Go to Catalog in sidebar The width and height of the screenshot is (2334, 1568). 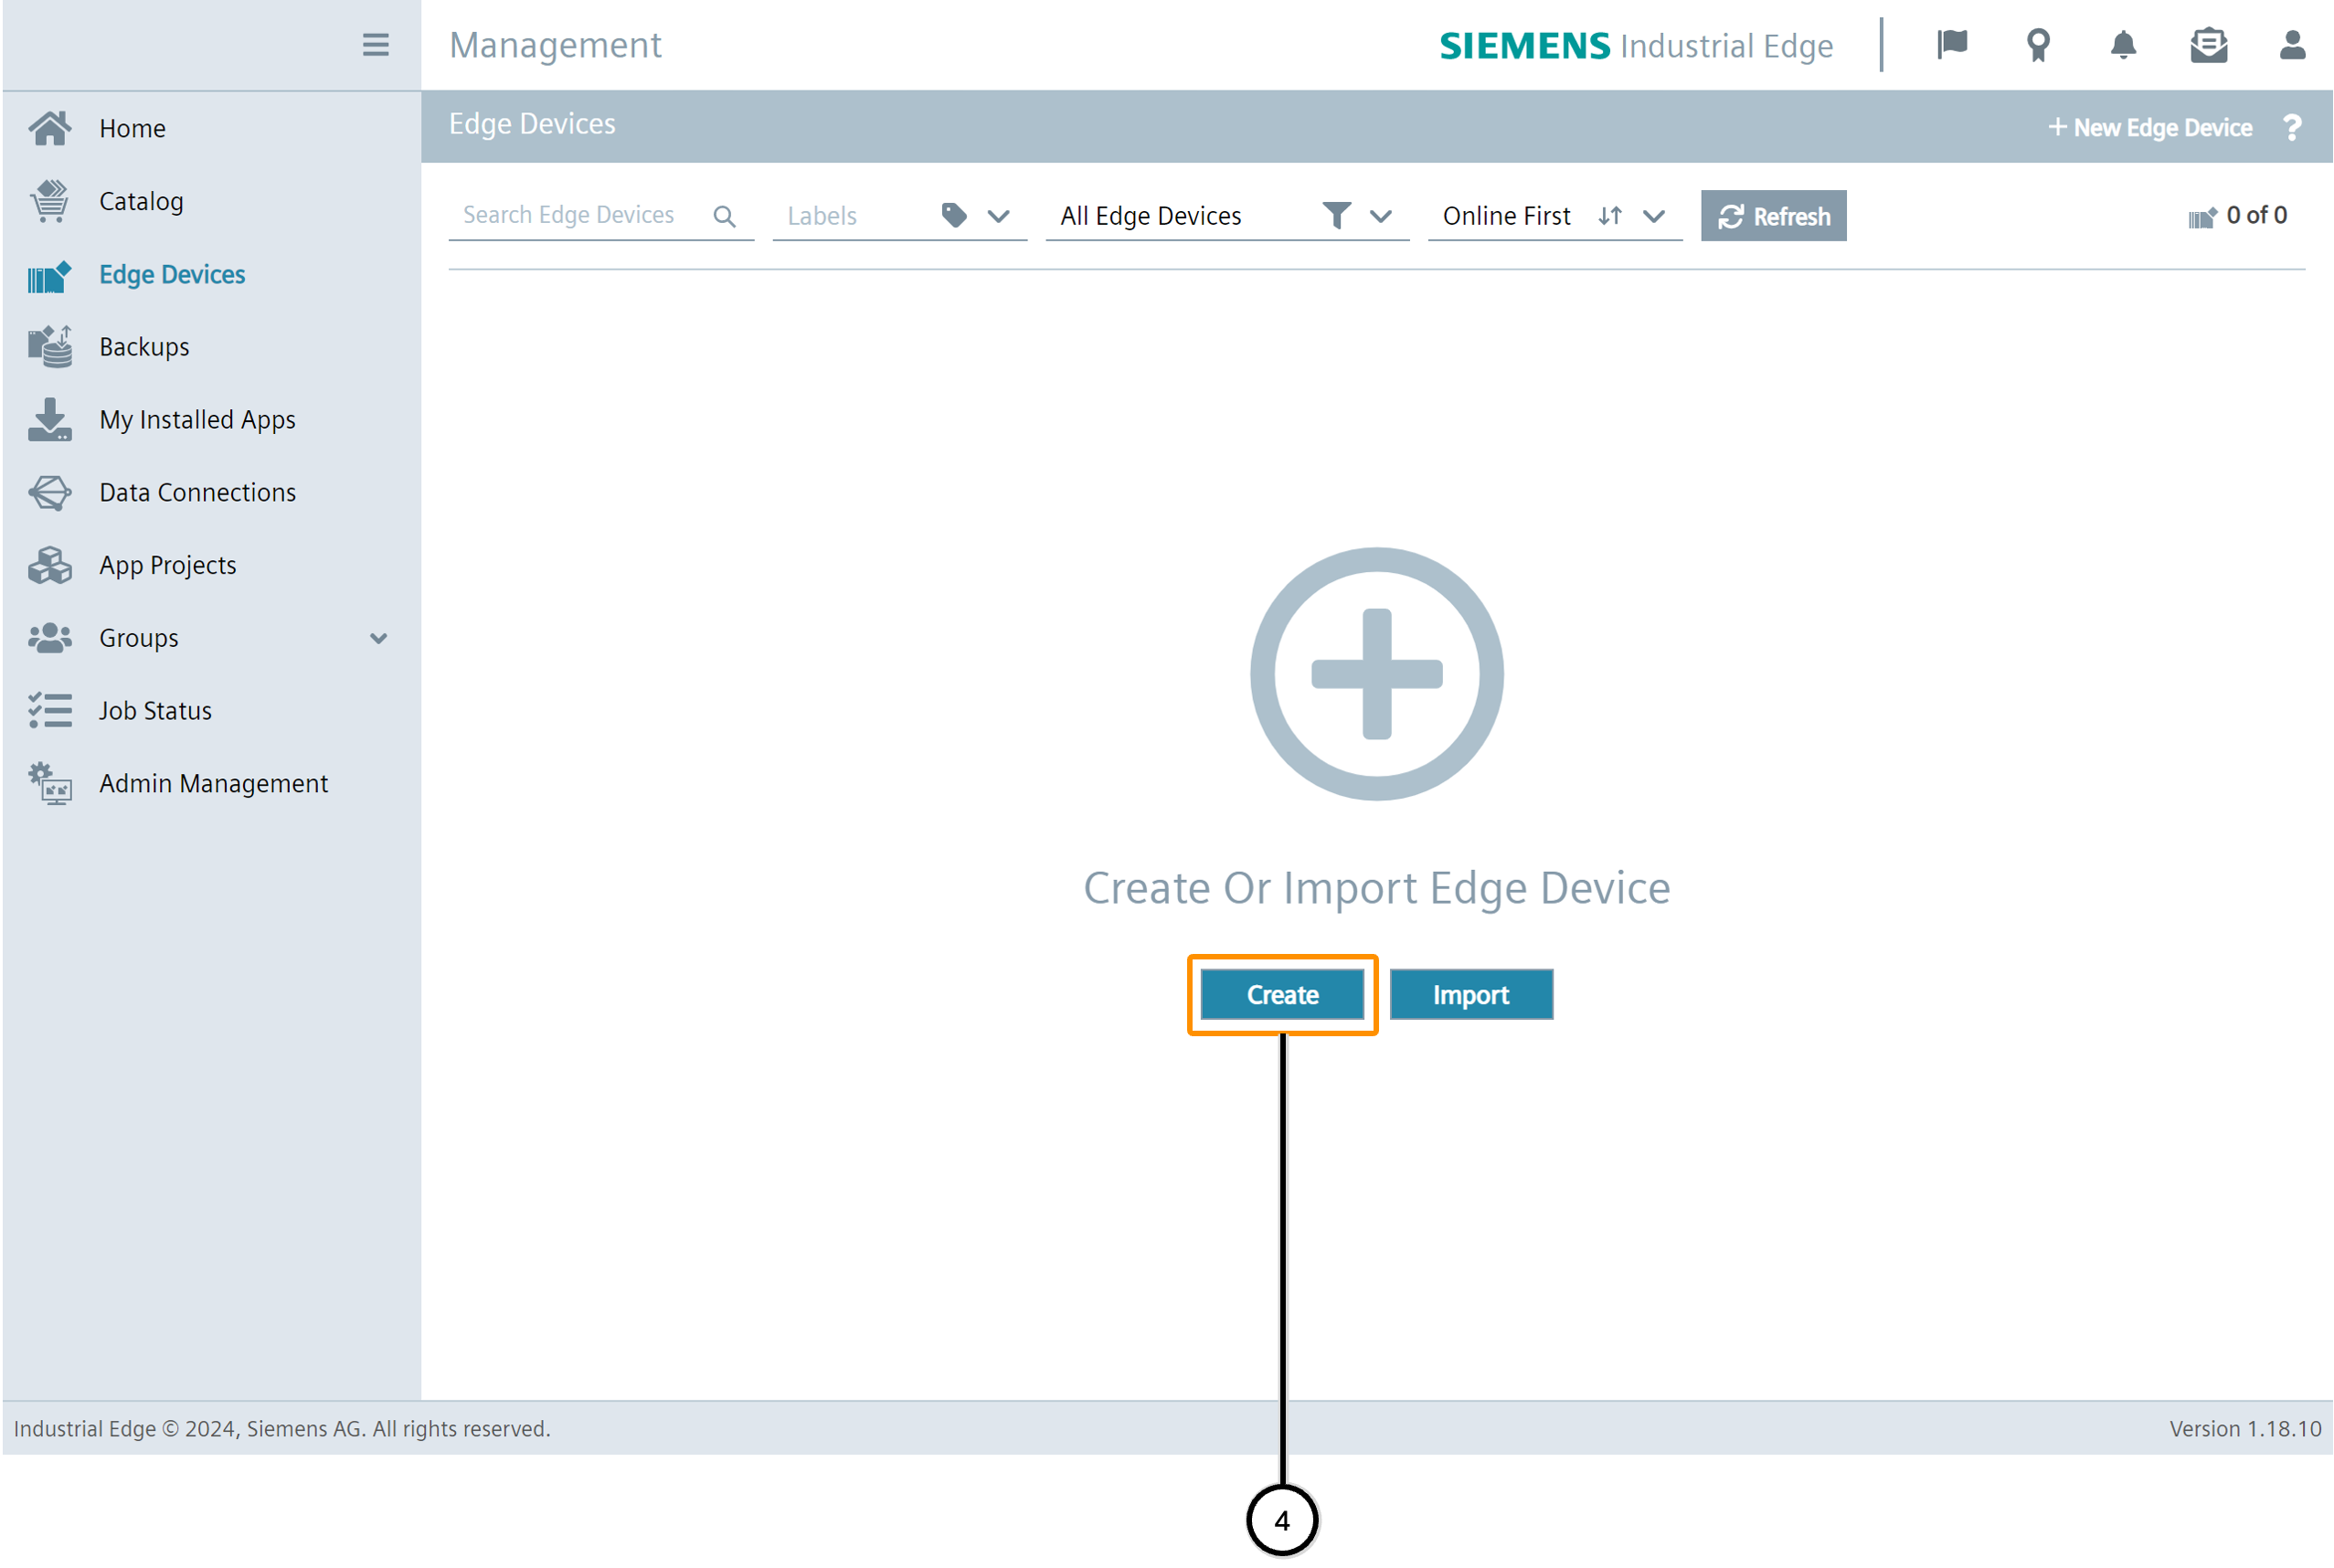[141, 201]
